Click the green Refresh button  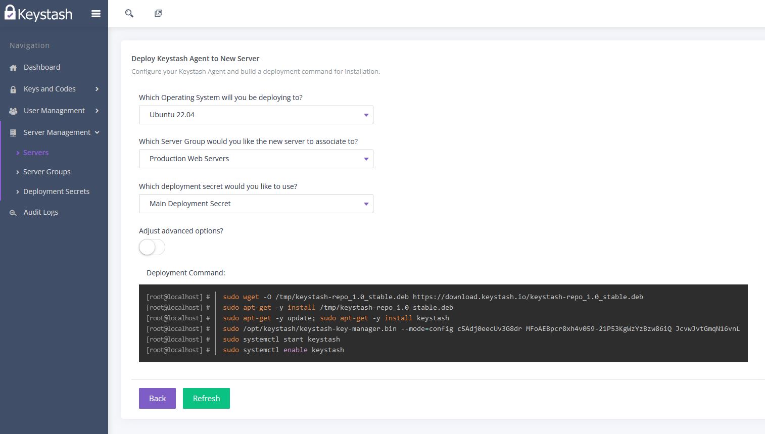pyautogui.click(x=206, y=398)
